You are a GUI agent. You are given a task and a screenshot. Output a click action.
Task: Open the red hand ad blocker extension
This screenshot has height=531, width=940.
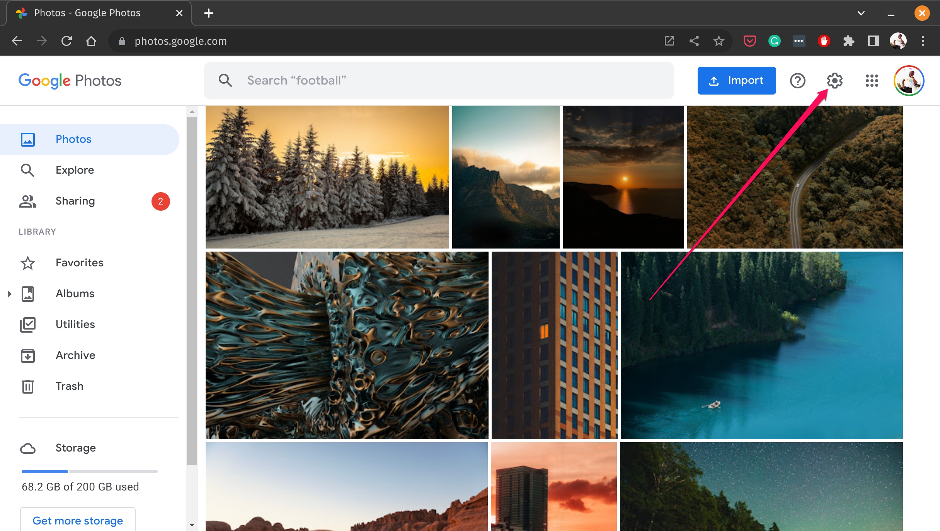[824, 41]
